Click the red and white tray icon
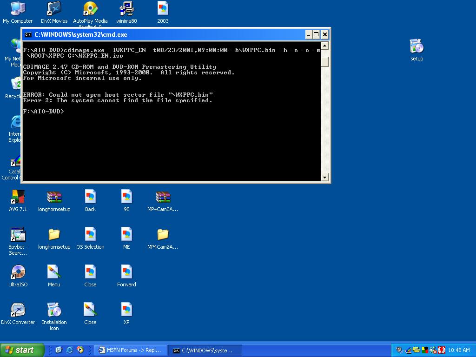The width and height of the screenshot is (476, 357). pyautogui.click(x=442, y=350)
